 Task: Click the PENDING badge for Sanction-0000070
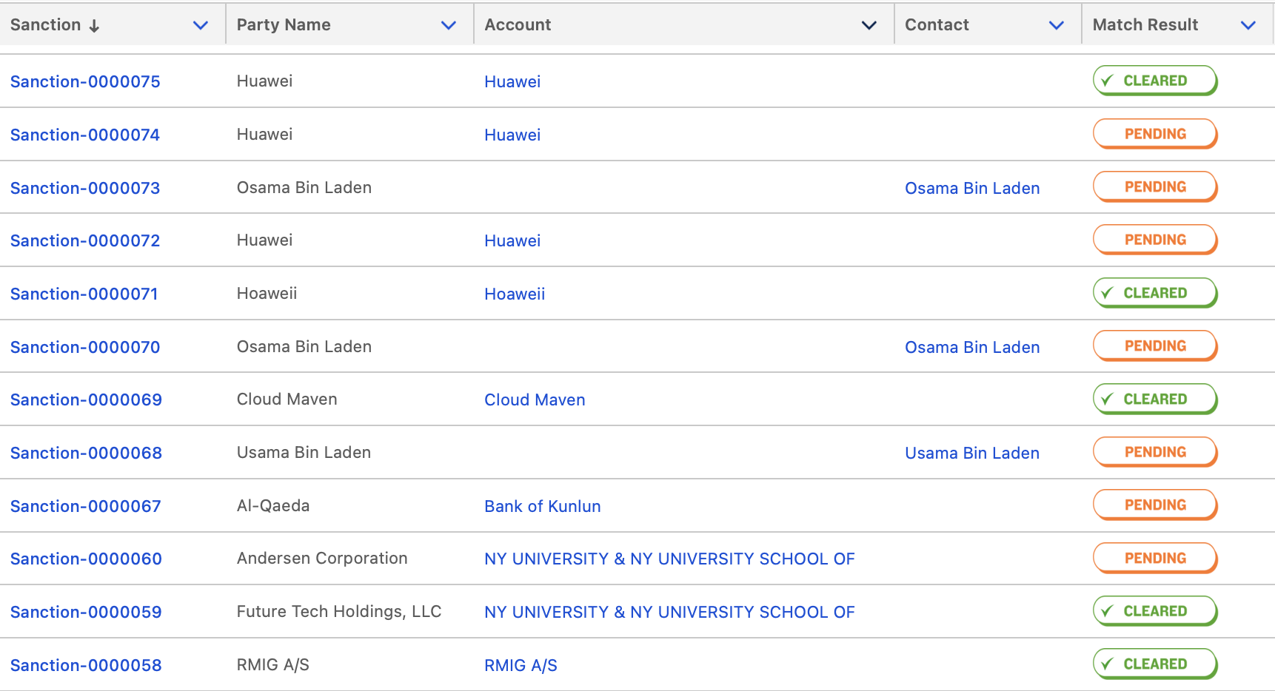pos(1155,346)
